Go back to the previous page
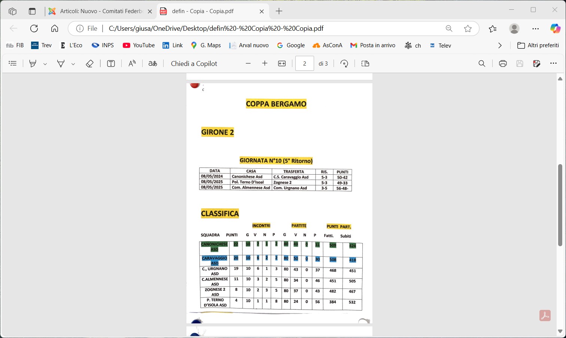The image size is (566, 338). (x=13, y=28)
